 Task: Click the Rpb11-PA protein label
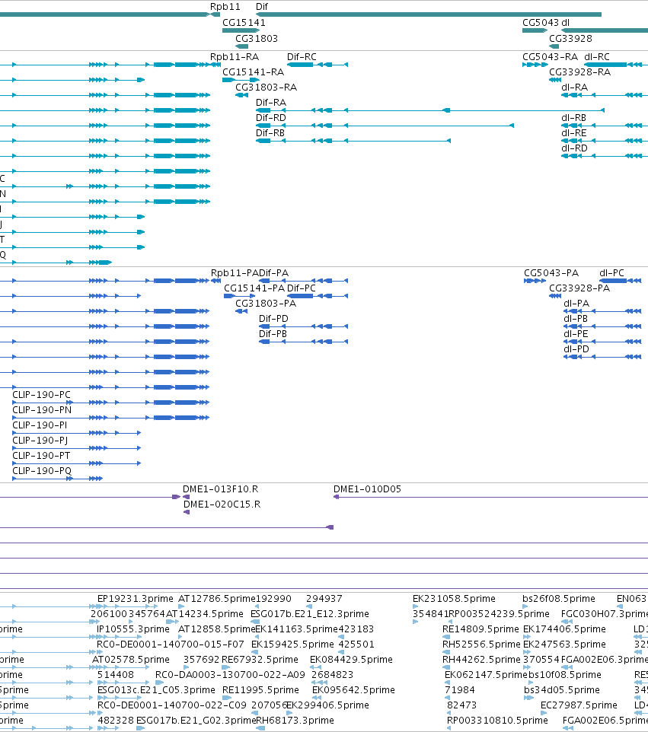(235, 272)
